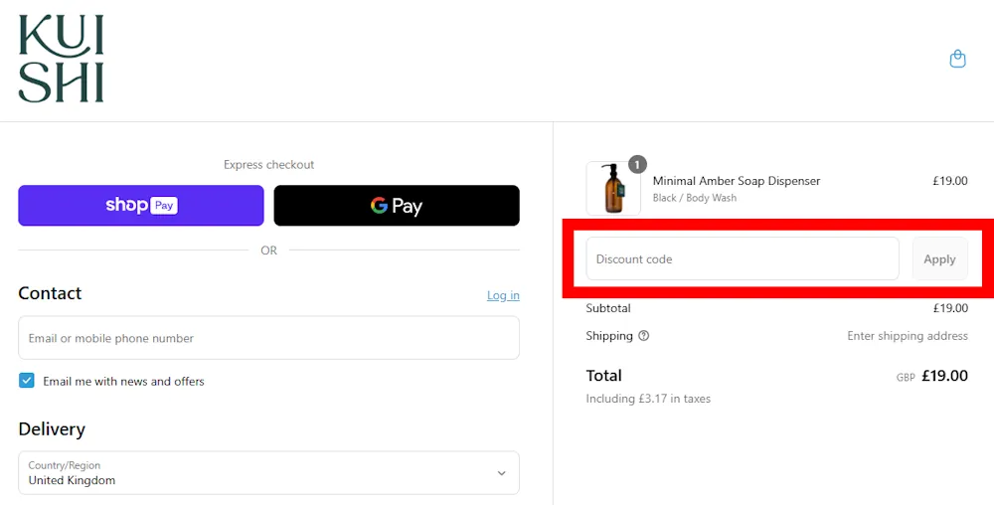Viewport: 994px width, 505px height.
Task: Click the chevron arrow in Country/Region field
Action: pos(501,473)
